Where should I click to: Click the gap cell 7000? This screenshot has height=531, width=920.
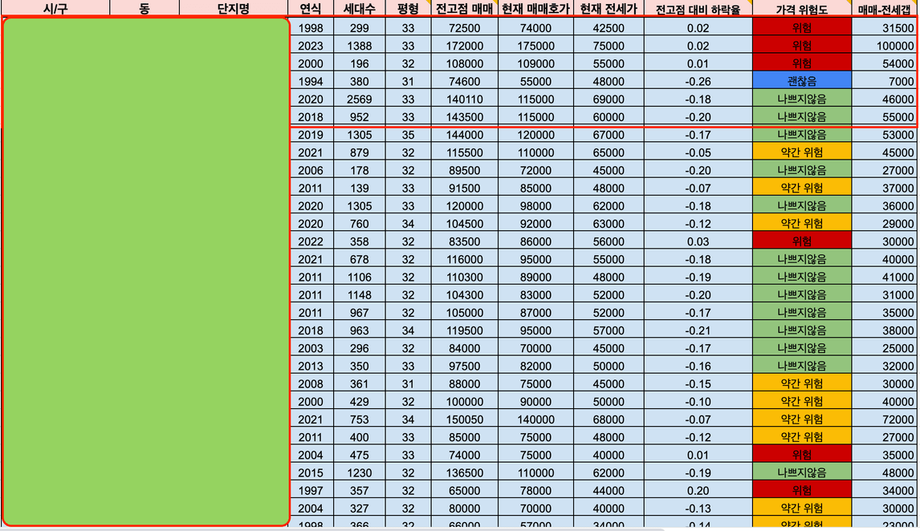pos(885,81)
